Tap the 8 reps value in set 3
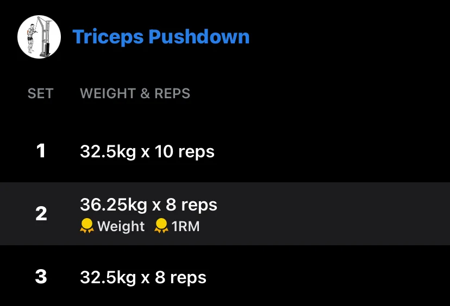Screen dimensions: 450x306 (x=181, y=278)
